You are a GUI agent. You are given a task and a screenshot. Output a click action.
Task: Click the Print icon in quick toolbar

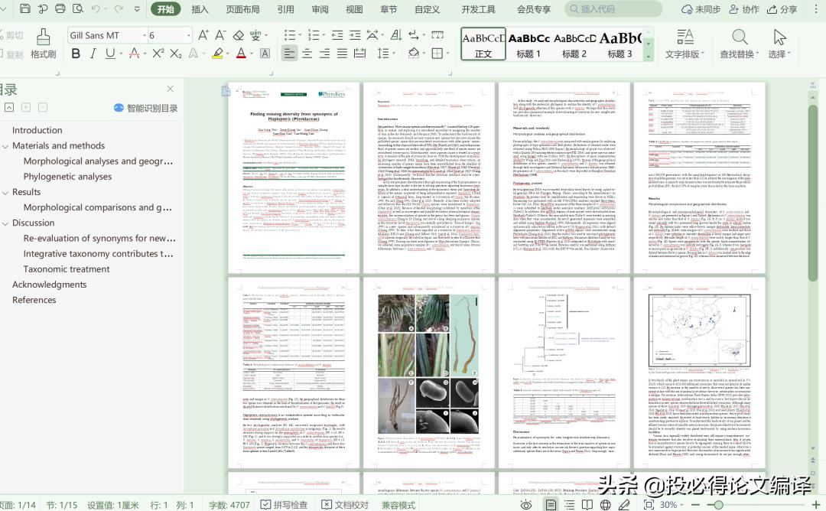[x=60, y=8]
